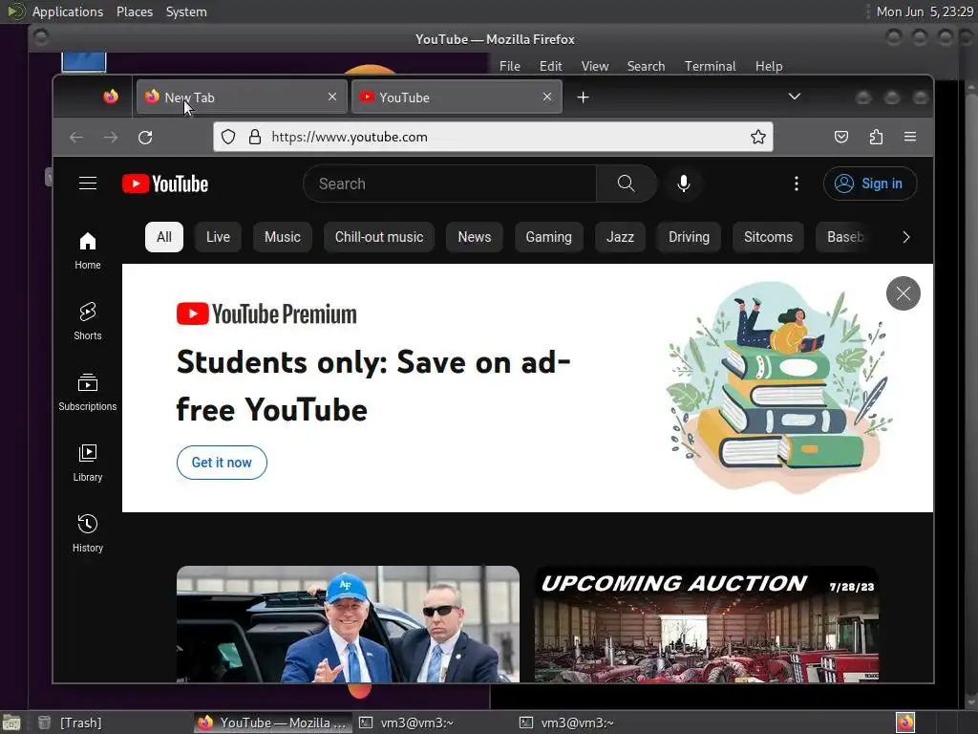The image size is (978, 734).
Task: Select the All filter chip
Action: (x=164, y=237)
